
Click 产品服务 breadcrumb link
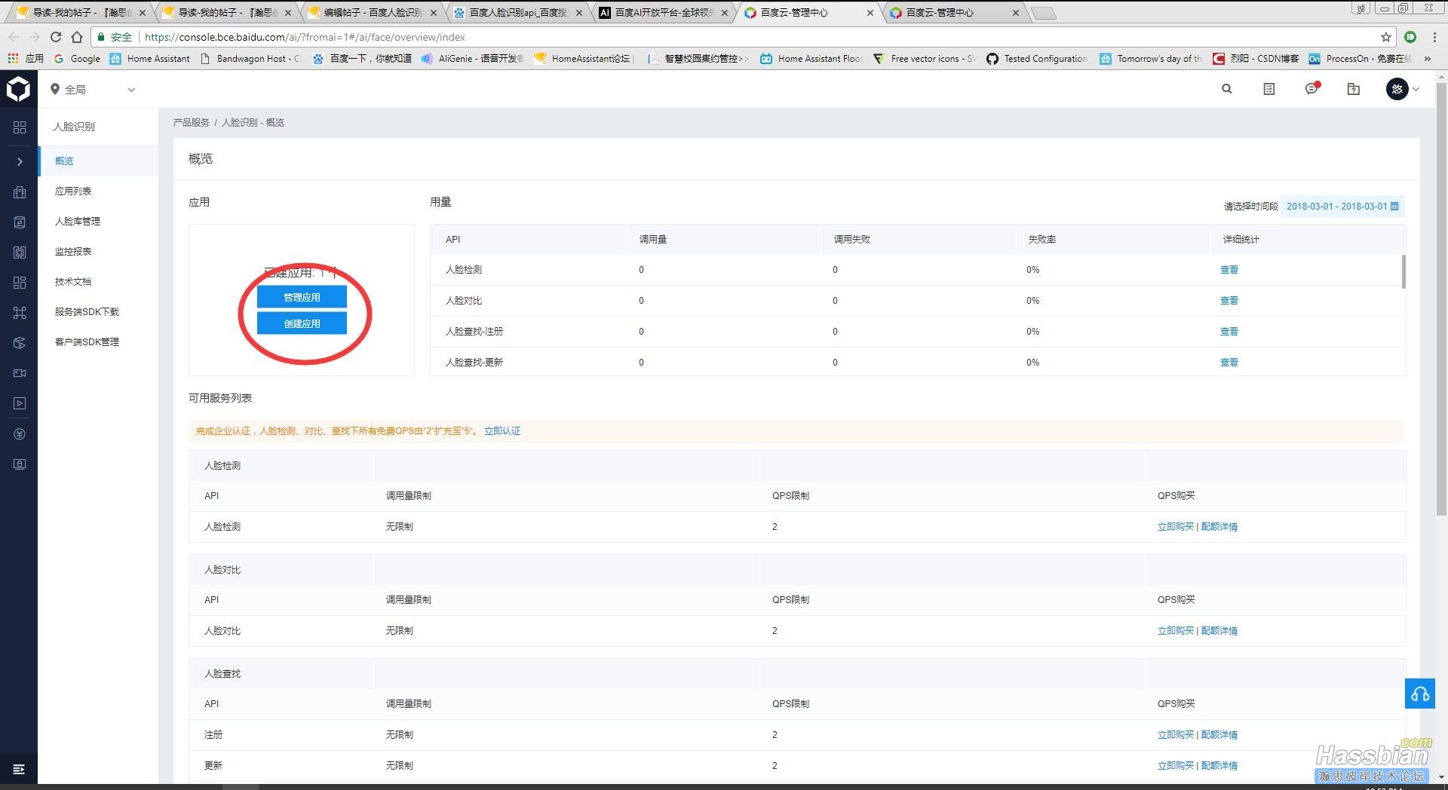click(191, 122)
